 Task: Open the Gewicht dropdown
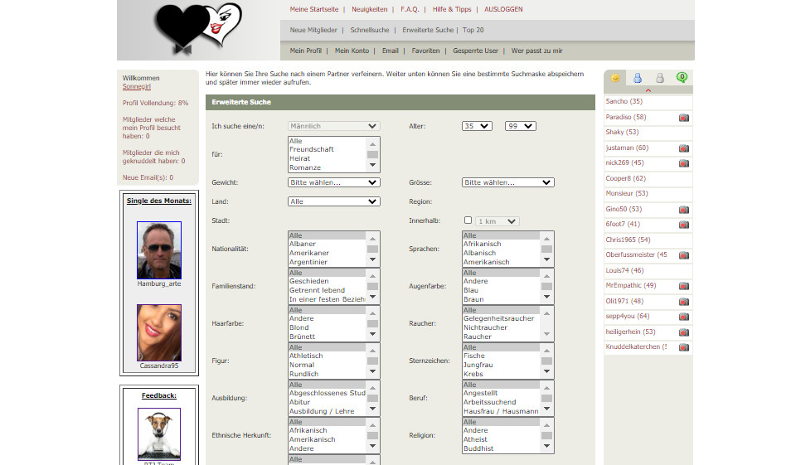pos(334,182)
